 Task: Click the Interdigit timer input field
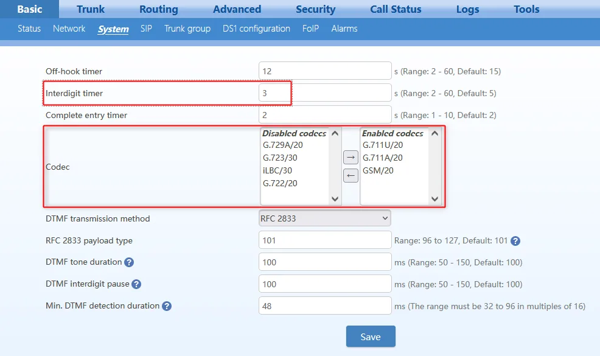(326, 93)
